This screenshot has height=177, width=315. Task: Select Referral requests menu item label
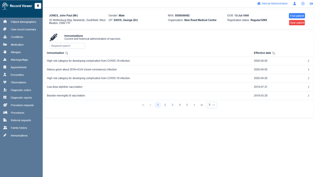(x=21, y=120)
